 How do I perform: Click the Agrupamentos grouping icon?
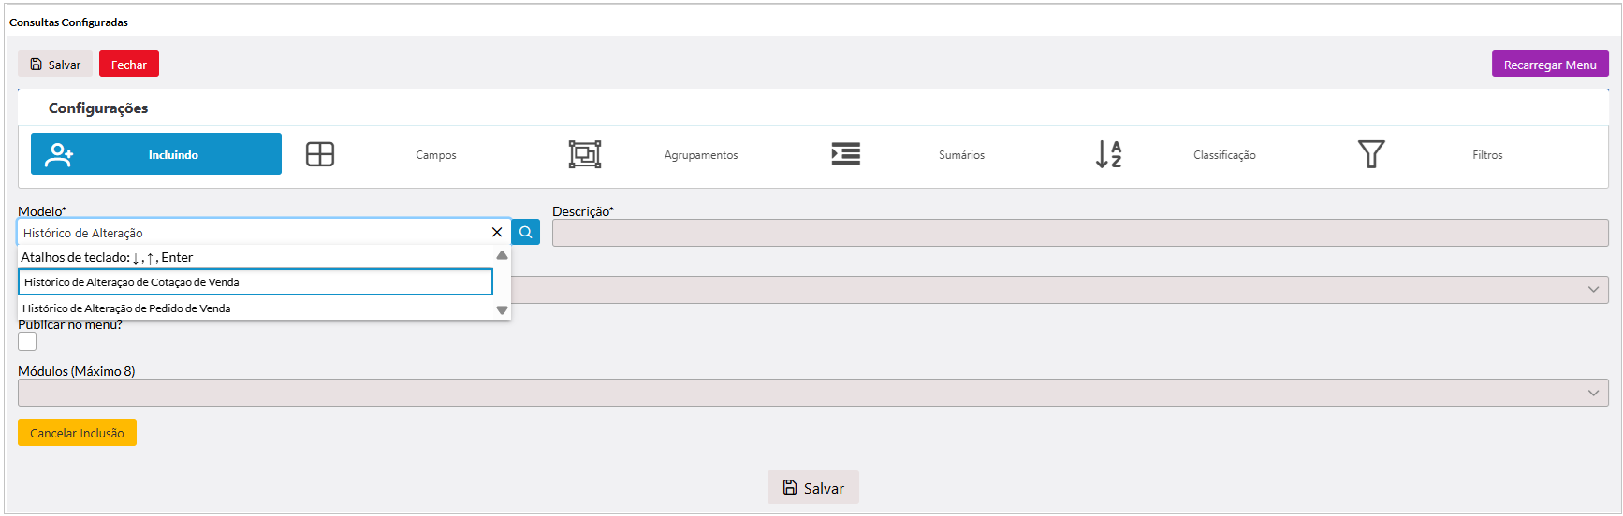click(x=585, y=154)
